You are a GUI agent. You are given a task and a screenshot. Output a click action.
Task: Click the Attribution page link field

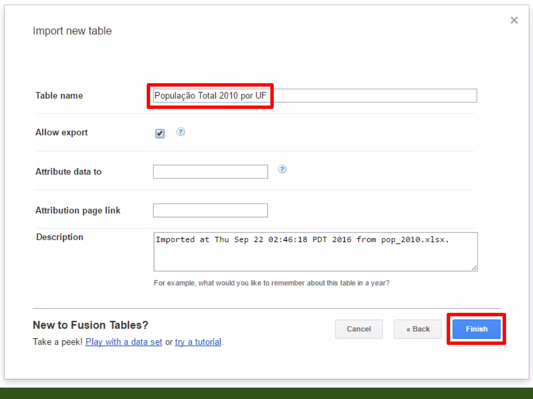(x=210, y=210)
